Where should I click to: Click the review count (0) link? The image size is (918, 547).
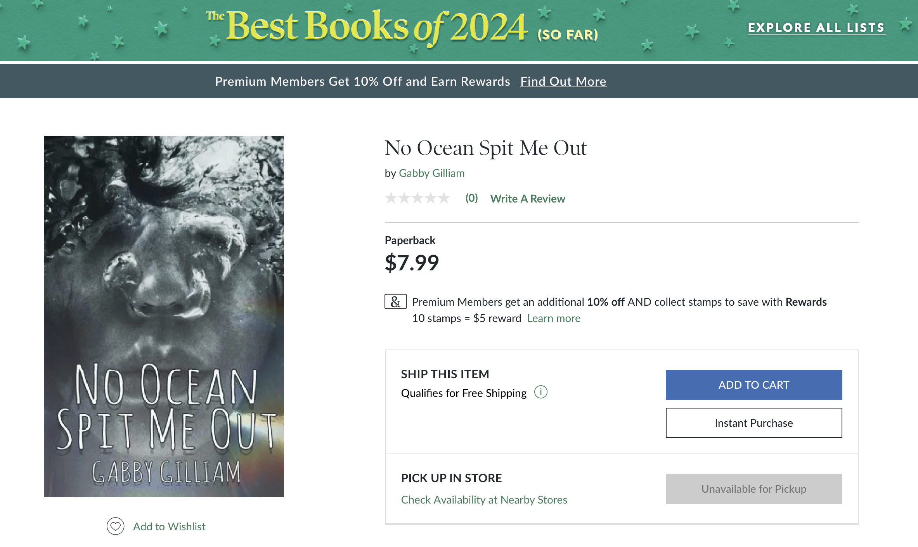click(x=471, y=198)
